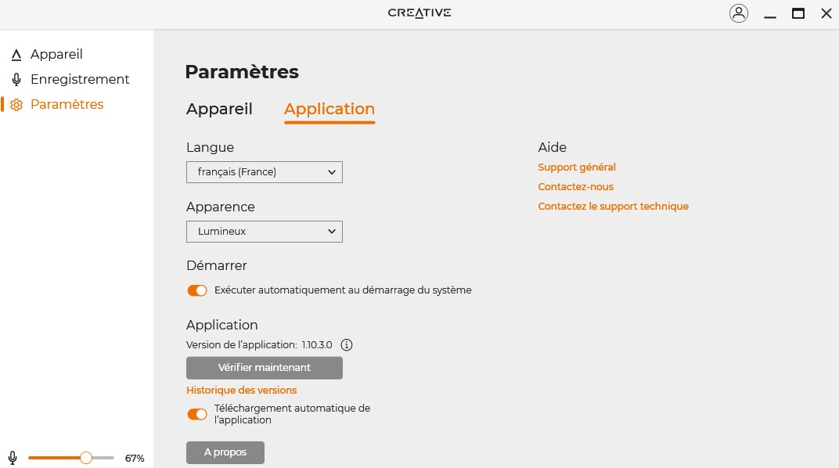839x468 pixels.
Task: Click the Paramètres gear icon in sidebar
Action: [16, 105]
